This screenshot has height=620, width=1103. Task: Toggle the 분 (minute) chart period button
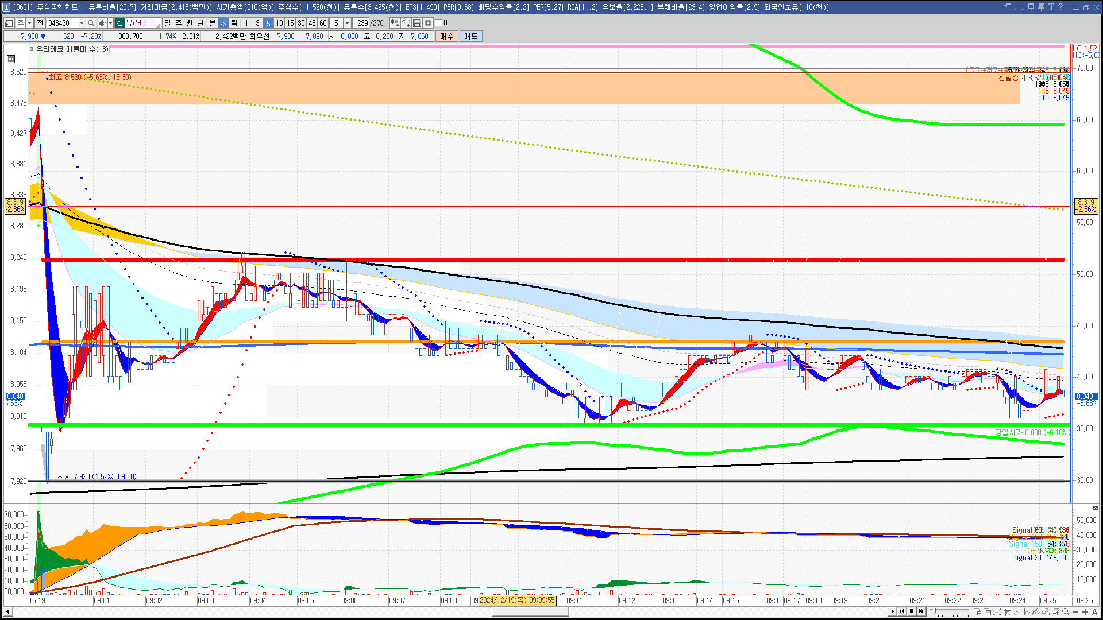212,23
